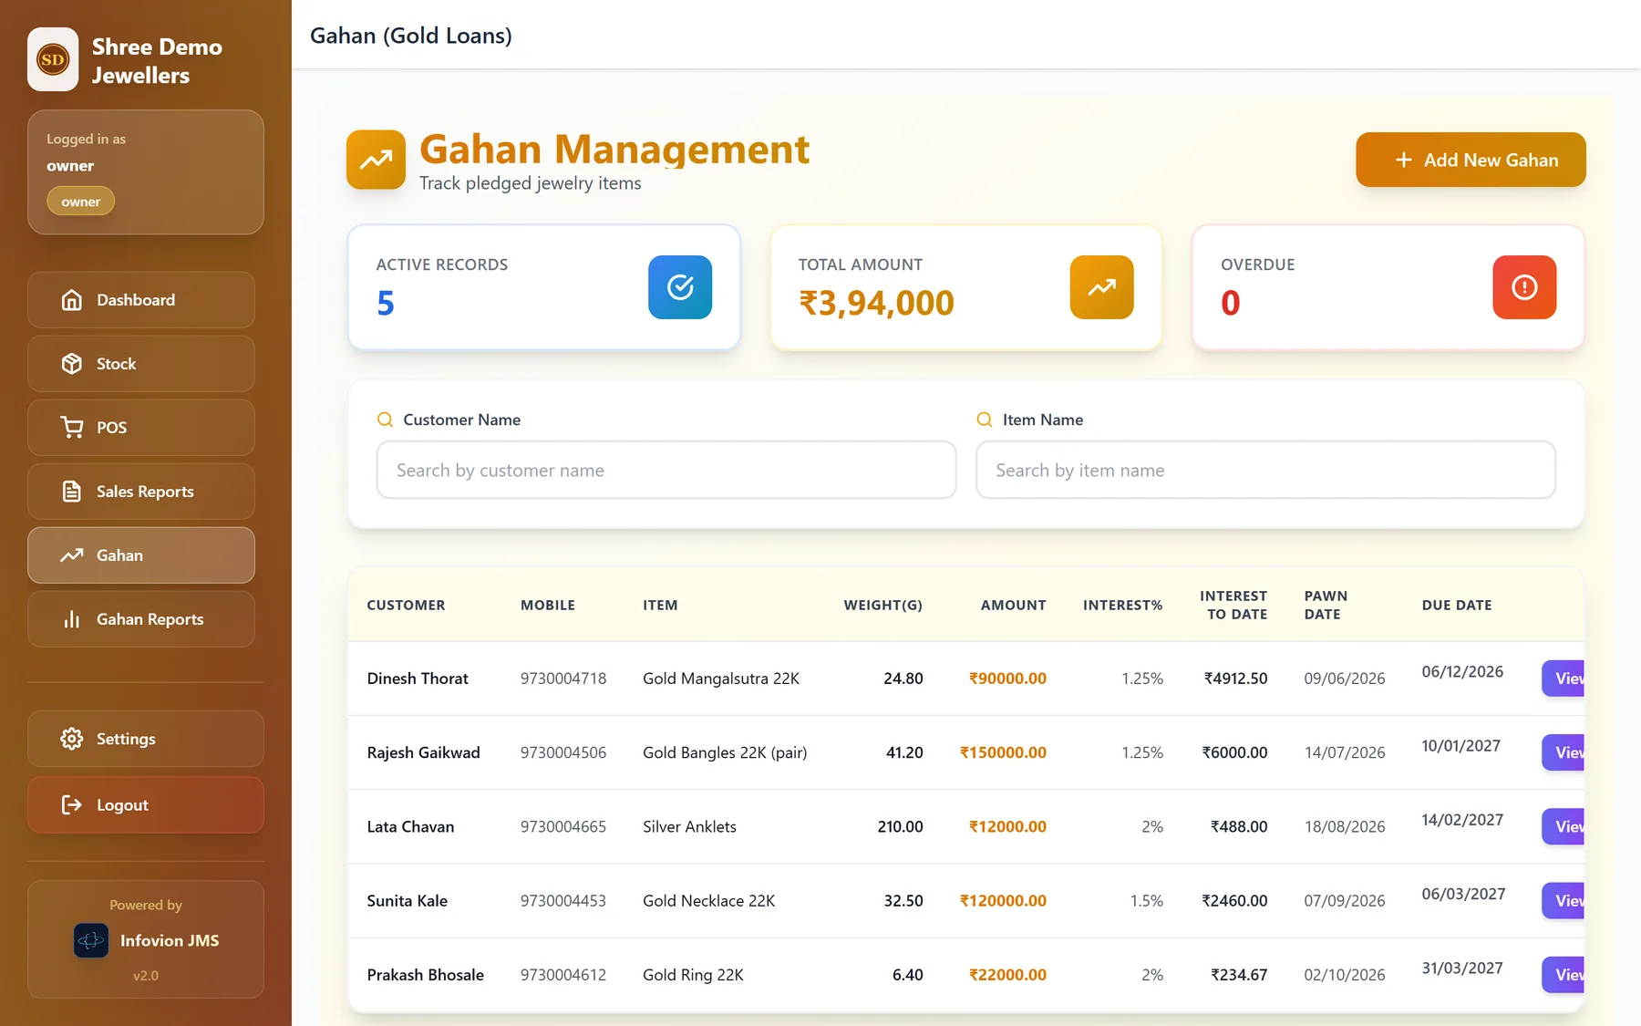
Task: Click the Gahan trend-arrow icon in sidebar
Action: pos(71,555)
